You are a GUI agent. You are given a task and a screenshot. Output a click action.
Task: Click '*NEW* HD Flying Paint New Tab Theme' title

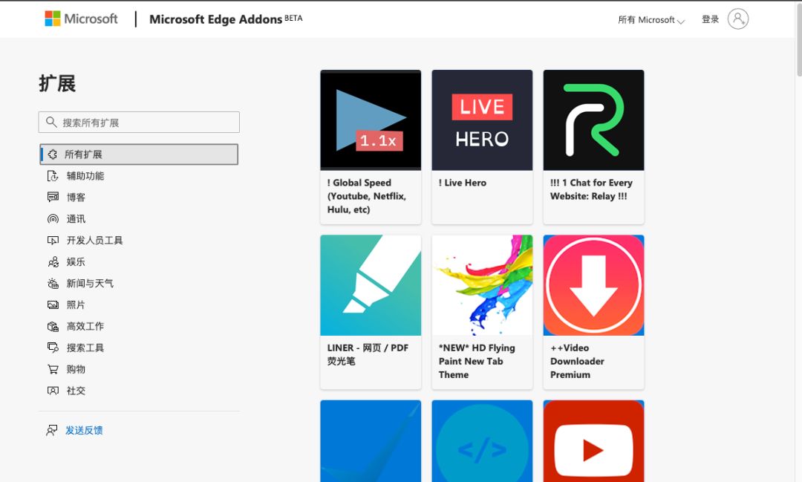477,361
